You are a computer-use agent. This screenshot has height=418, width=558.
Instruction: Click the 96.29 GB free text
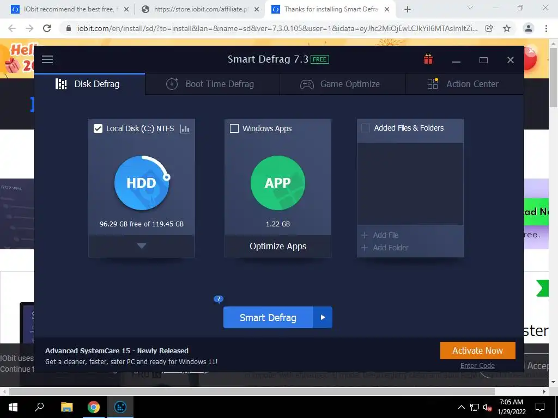pyautogui.click(x=142, y=224)
